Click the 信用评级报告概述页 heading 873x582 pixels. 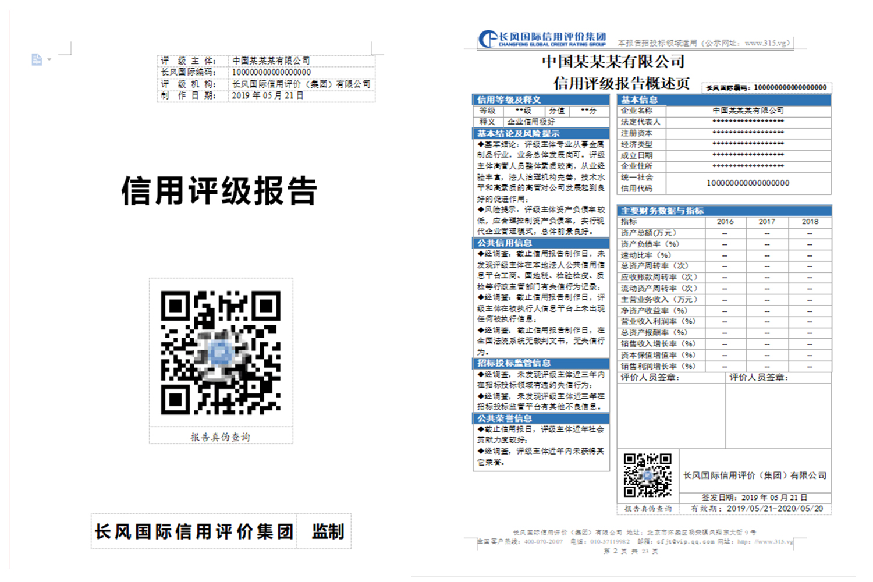coord(621,83)
